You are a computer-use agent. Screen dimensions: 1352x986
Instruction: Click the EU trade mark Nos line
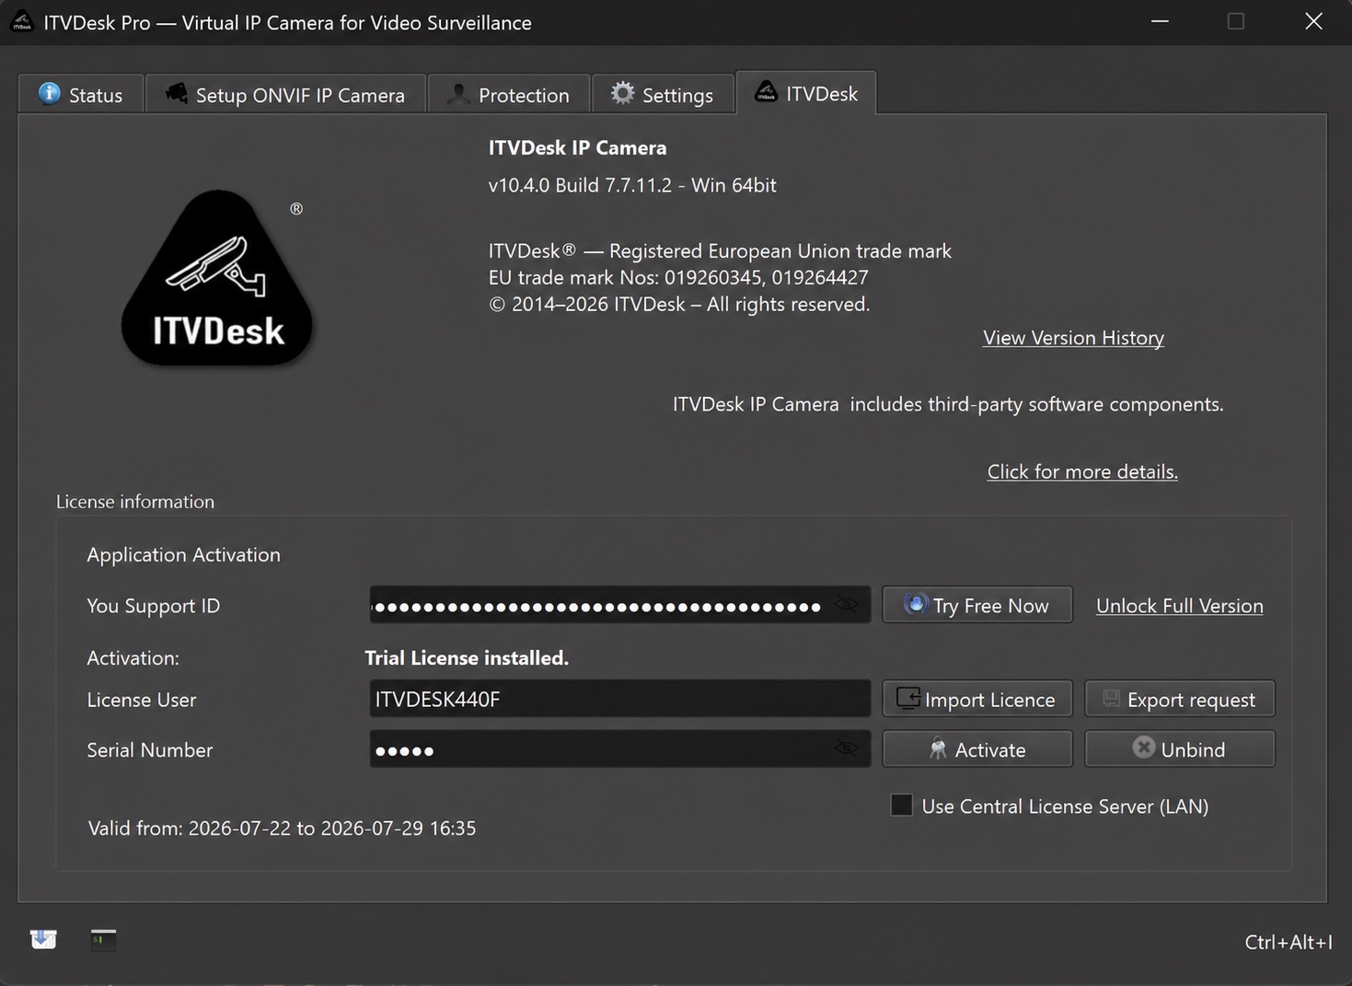[678, 277]
